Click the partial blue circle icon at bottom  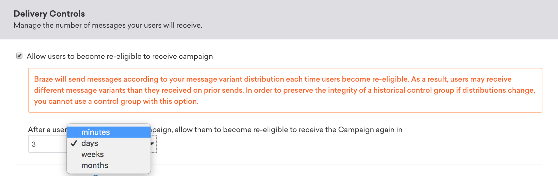click(96, 175)
